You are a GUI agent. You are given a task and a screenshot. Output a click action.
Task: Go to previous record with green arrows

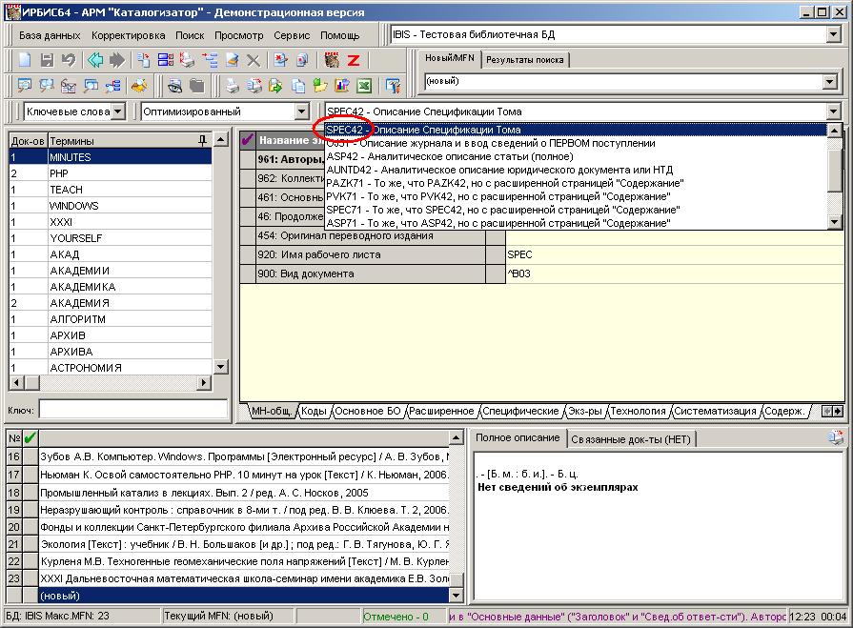tap(95, 60)
